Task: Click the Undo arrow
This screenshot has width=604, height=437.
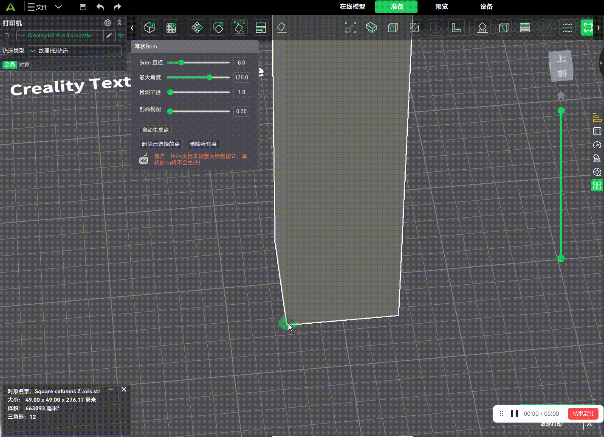Action: [x=100, y=7]
